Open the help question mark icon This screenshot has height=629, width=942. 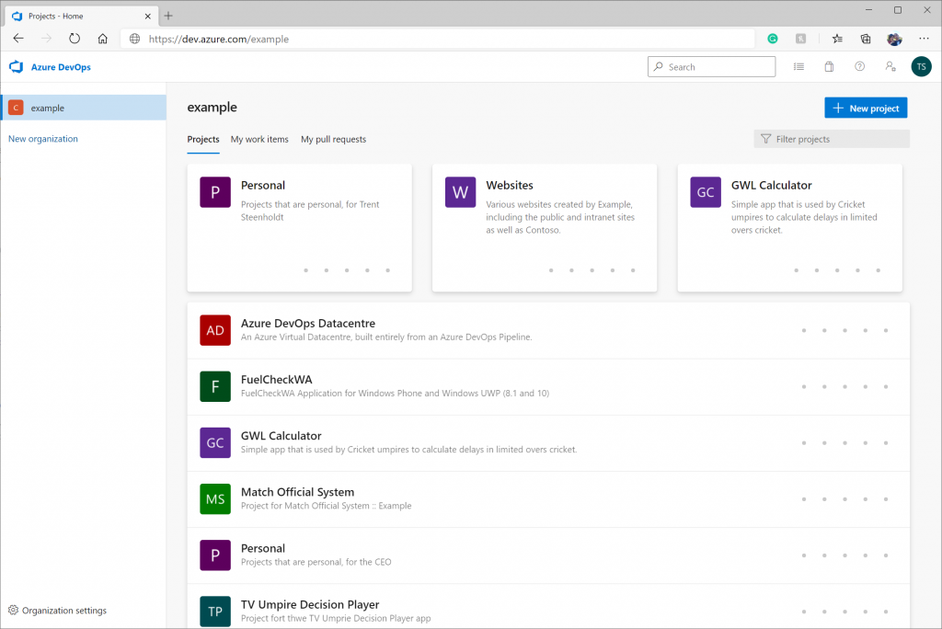(860, 67)
